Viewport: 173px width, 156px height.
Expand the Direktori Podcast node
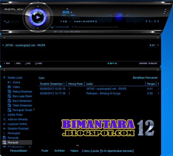coord(4,129)
